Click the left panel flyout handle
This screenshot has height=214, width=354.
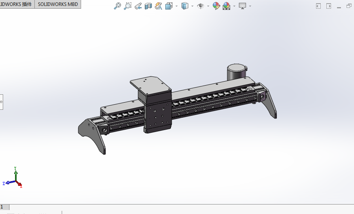point(1,102)
